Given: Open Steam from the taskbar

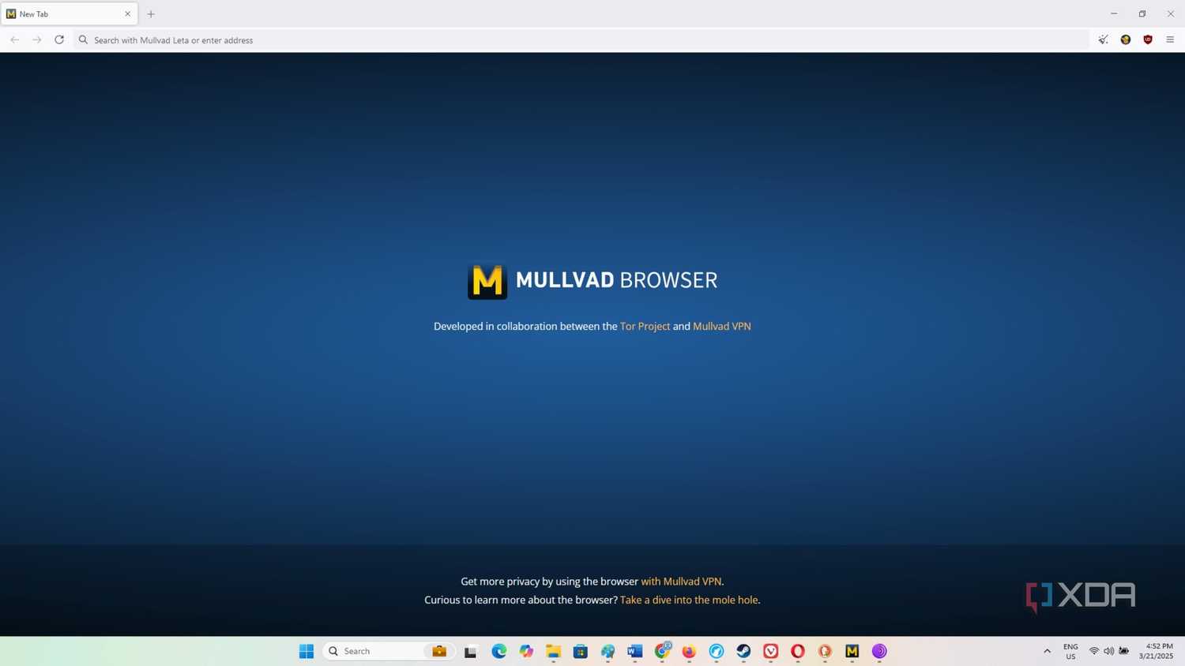Looking at the screenshot, I should click(743, 651).
